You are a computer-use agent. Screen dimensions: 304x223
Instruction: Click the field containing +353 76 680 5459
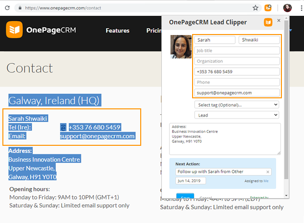point(237,71)
